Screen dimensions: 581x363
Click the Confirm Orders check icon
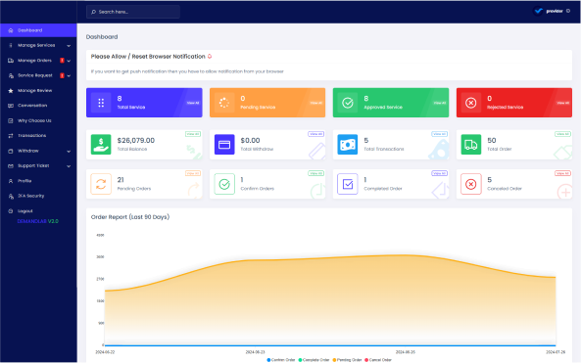tap(224, 184)
